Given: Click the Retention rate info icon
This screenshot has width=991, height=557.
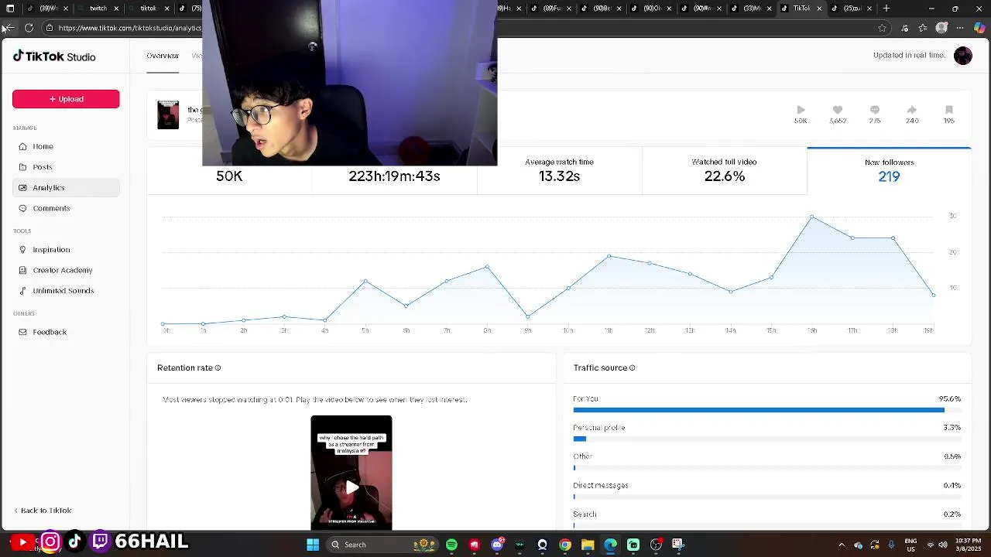Looking at the screenshot, I should click(218, 368).
